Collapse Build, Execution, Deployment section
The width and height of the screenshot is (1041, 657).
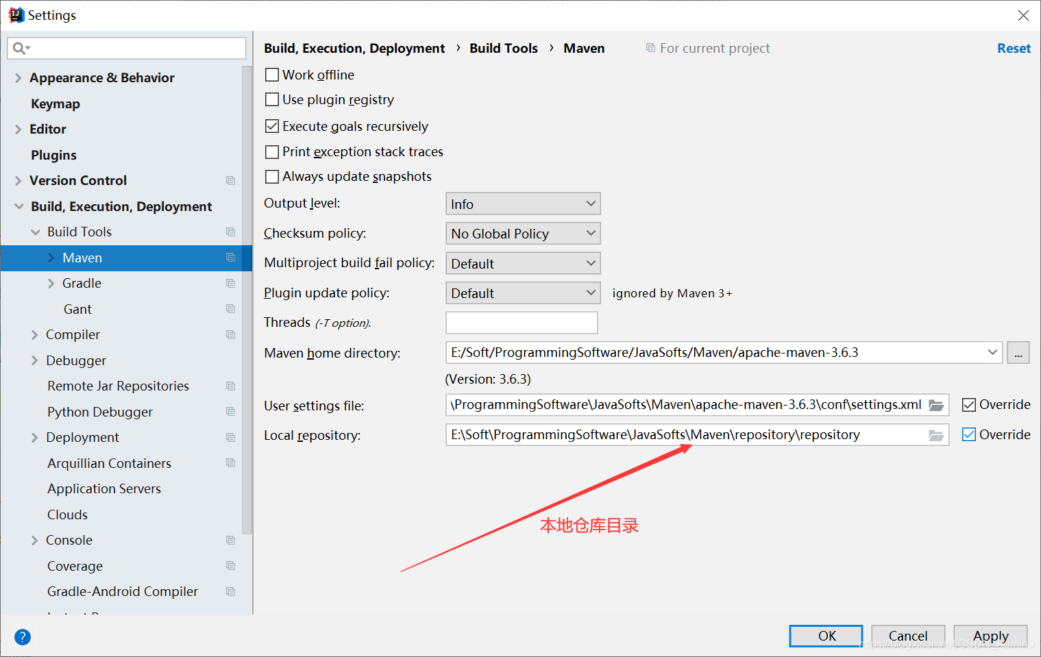pos(19,206)
